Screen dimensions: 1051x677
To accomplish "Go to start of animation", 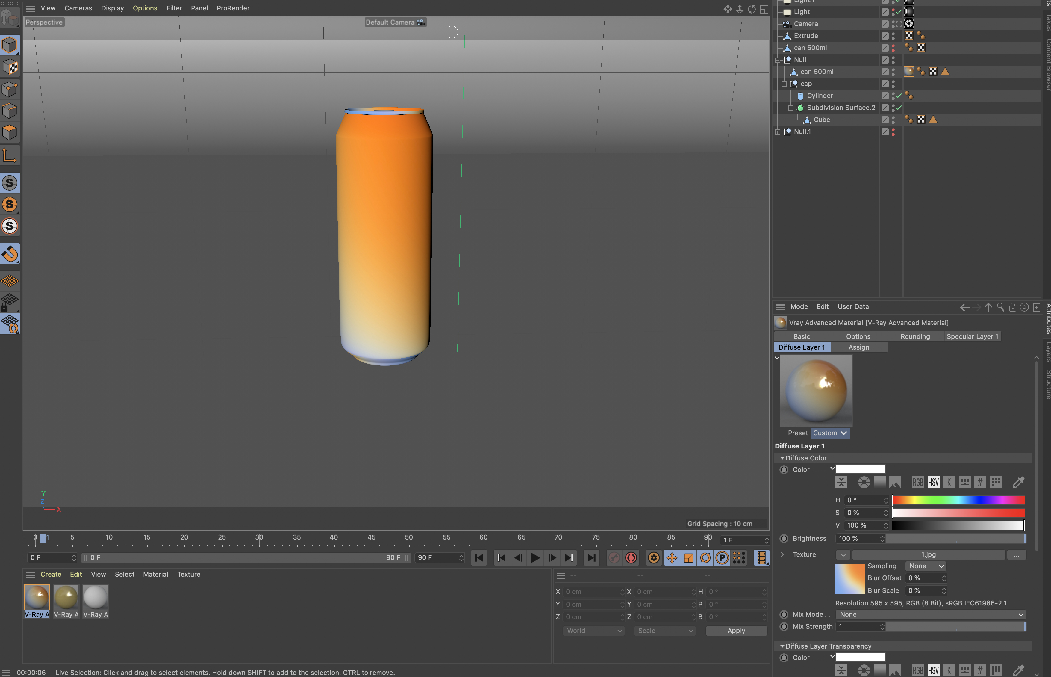I will [x=479, y=558].
